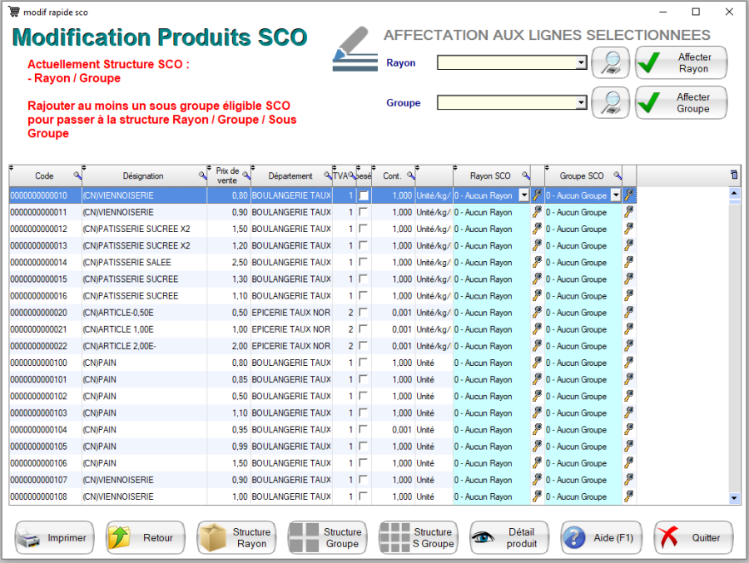The height and width of the screenshot is (563, 749).
Task: Click the key icon beside Groupe SCO for product 0000000000020
Action: pos(629,313)
